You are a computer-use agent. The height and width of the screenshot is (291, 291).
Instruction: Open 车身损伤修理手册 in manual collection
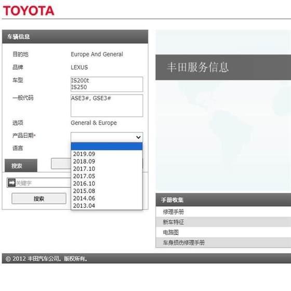click(x=223, y=242)
